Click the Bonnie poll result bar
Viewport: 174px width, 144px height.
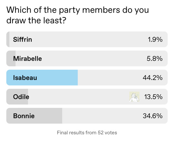pos(87,116)
